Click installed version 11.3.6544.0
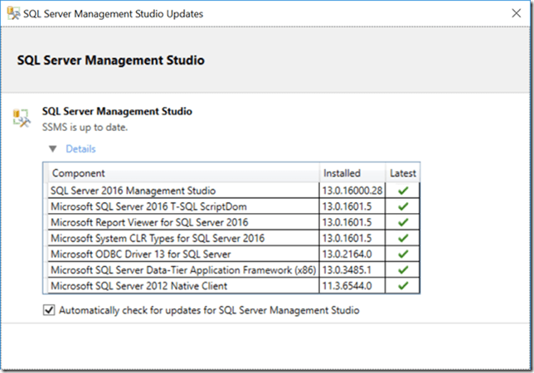Viewport: 534px width, 373px height. pyautogui.click(x=347, y=286)
